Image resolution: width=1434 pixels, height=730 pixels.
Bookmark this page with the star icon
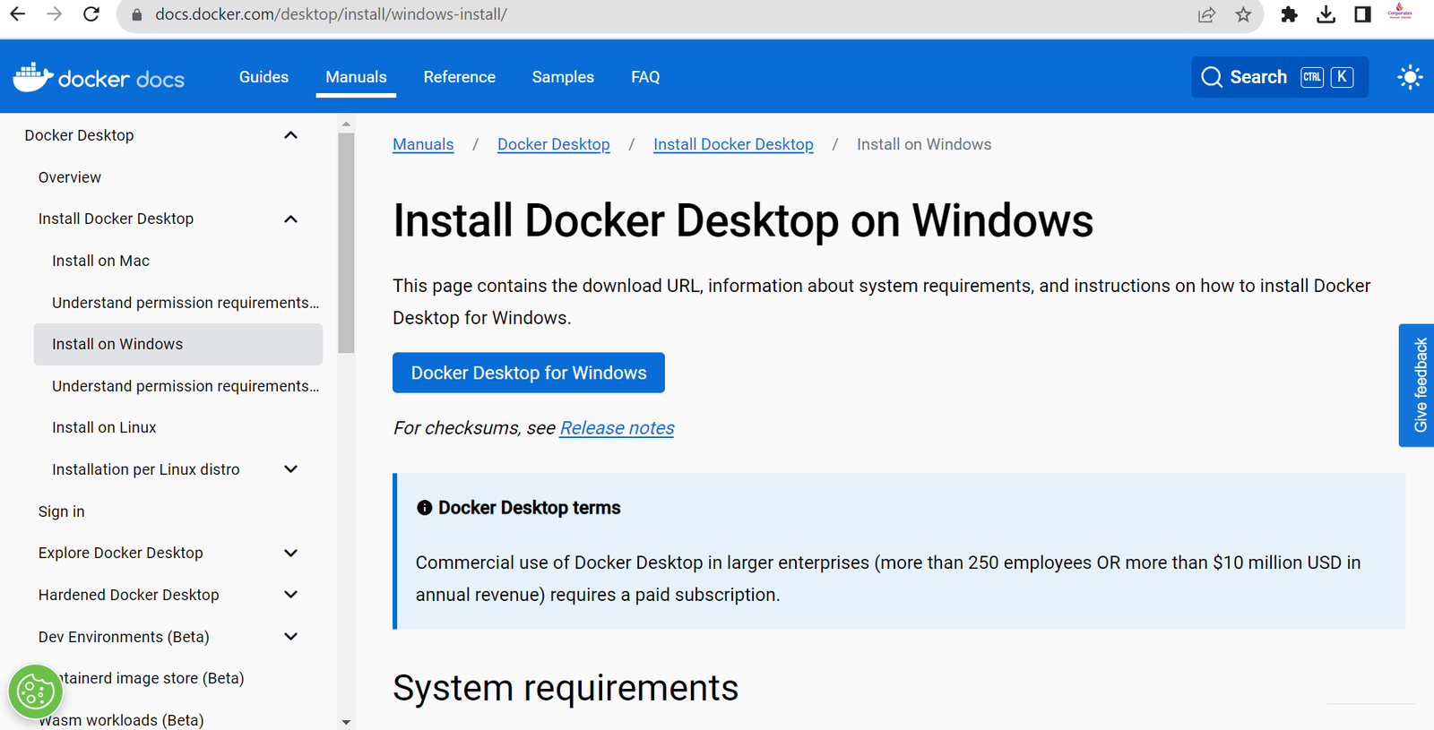(x=1243, y=14)
